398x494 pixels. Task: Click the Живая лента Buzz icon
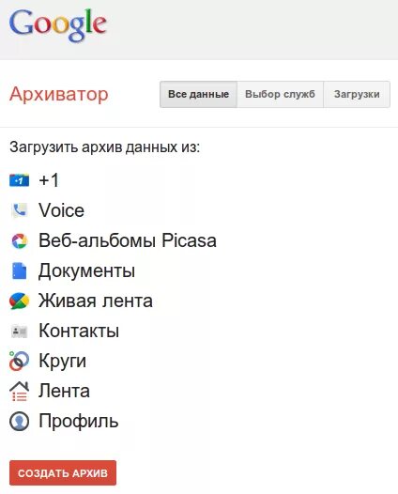[19, 301]
